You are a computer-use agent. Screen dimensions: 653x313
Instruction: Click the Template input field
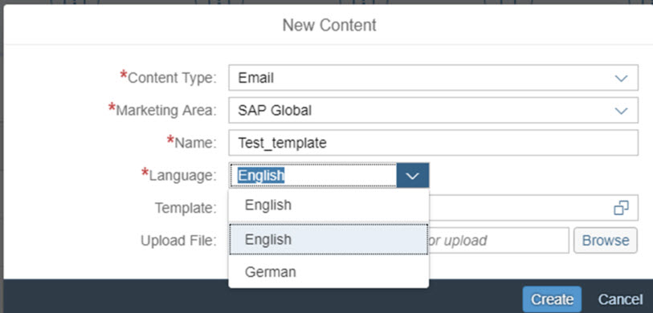[x=533, y=207]
